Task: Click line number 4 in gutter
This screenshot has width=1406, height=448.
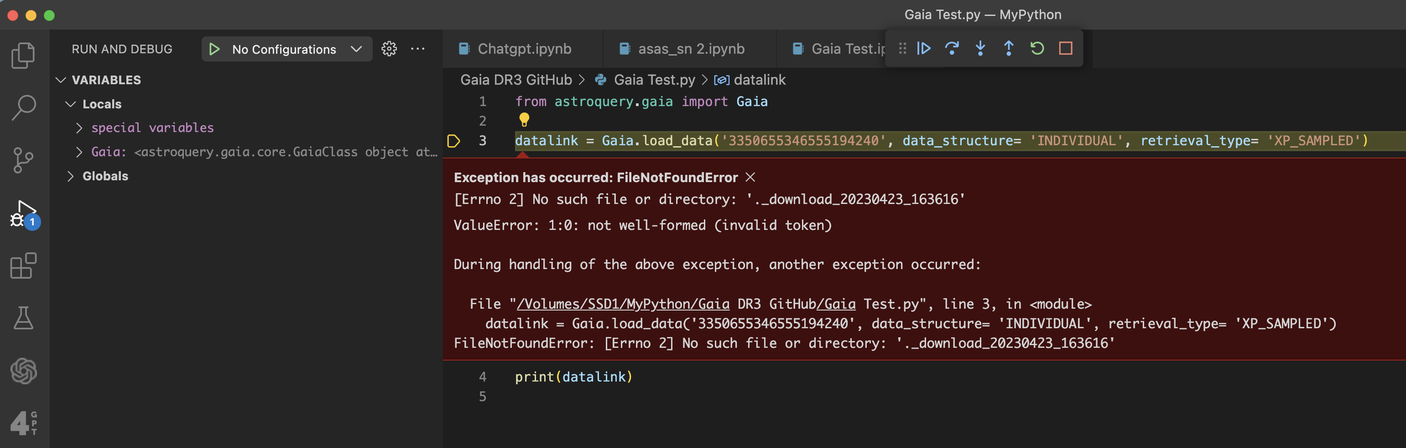Action: tap(483, 377)
